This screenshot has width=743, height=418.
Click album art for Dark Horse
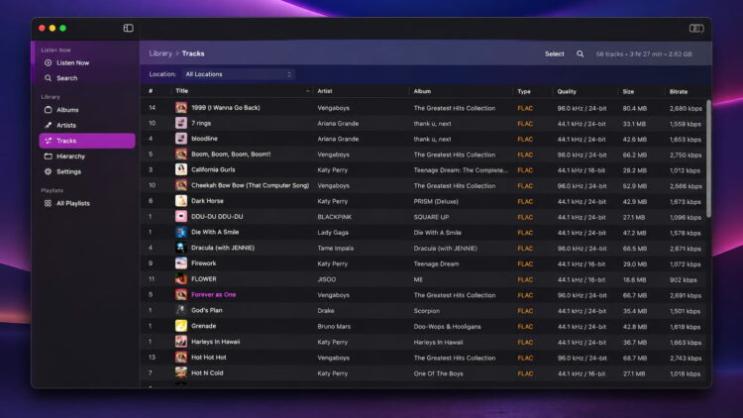[181, 201]
